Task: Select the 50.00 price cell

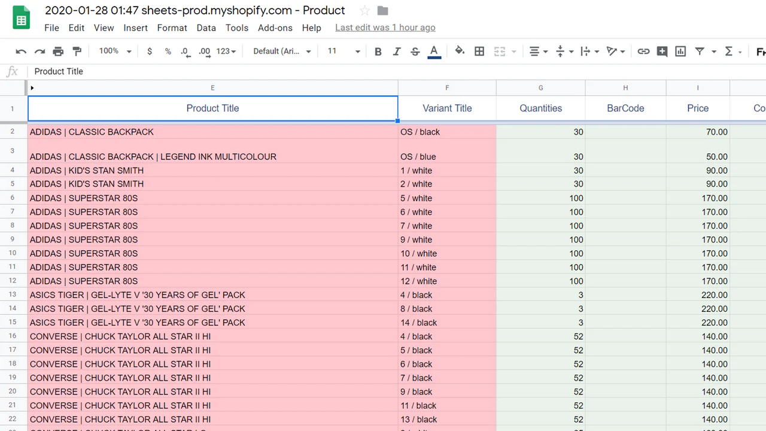Action: pos(698,151)
